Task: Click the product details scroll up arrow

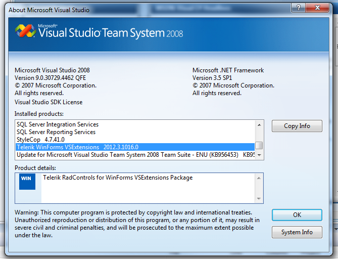Action: pyautogui.click(x=259, y=178)
